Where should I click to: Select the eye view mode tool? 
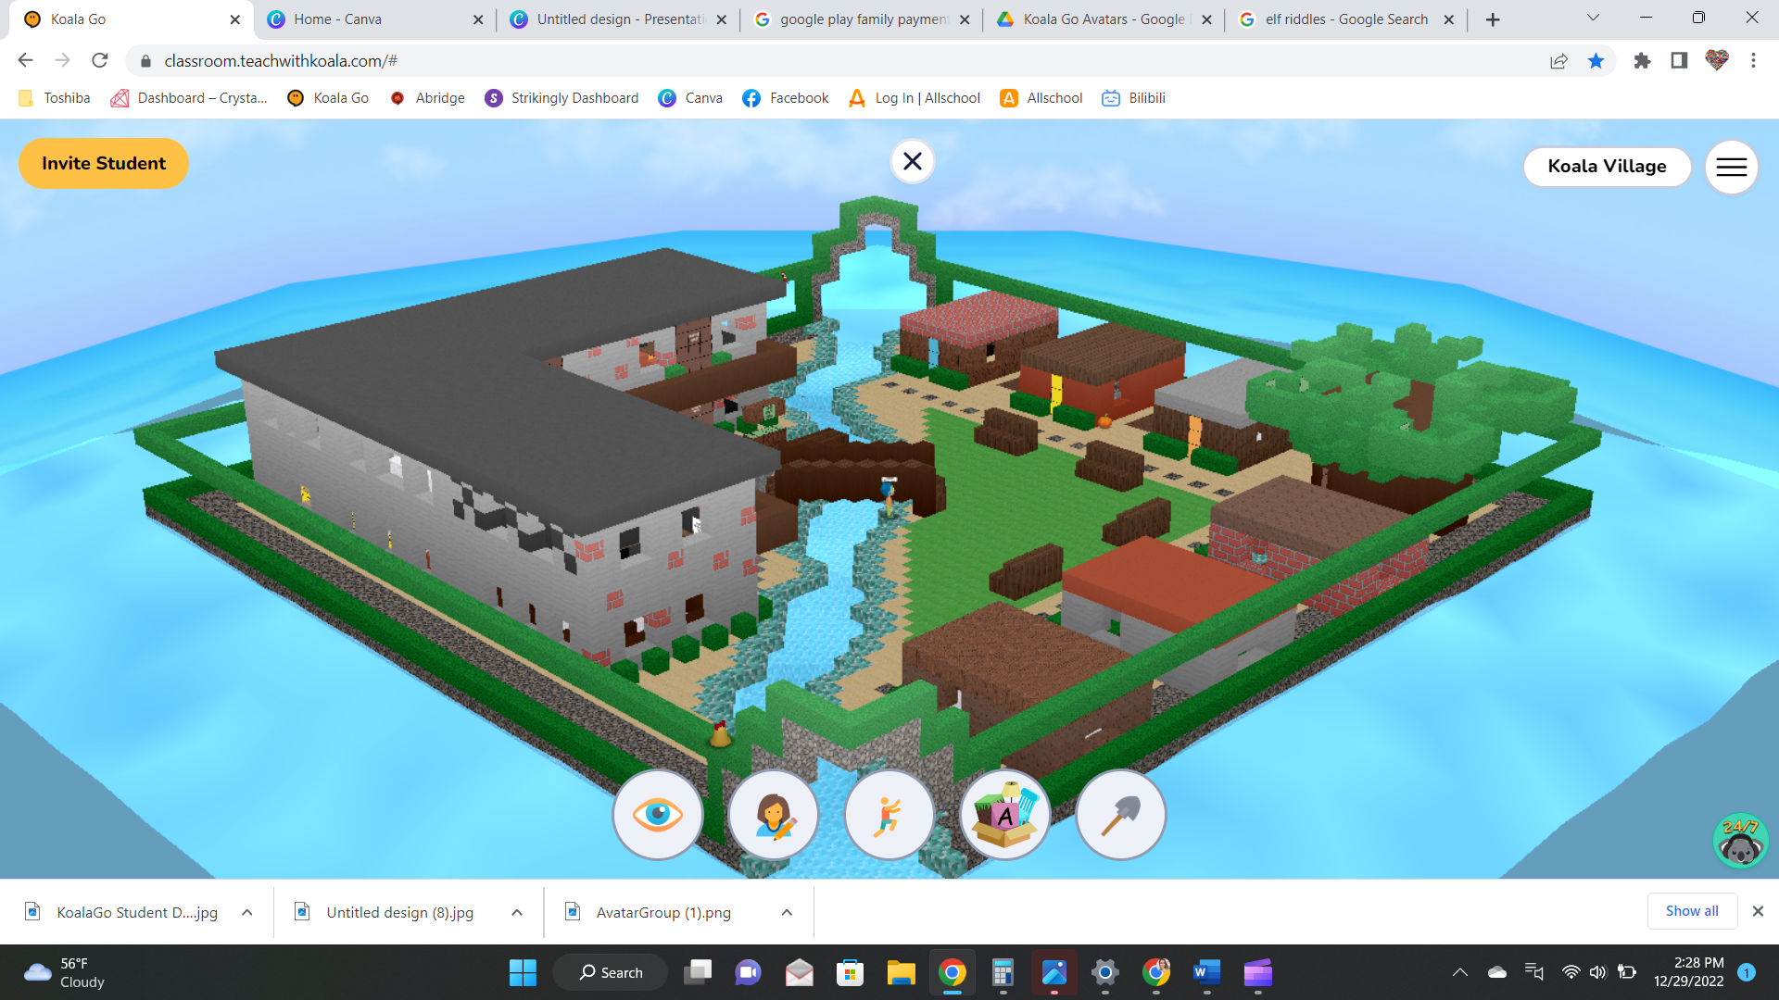[x=658, y=814]
